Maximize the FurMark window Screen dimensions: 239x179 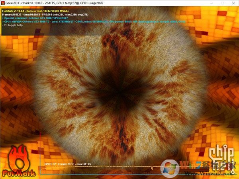tap(222, 3)
